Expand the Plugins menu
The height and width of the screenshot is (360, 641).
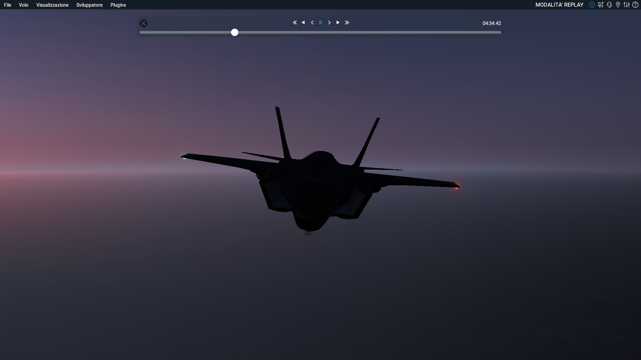tap(118, 5)
